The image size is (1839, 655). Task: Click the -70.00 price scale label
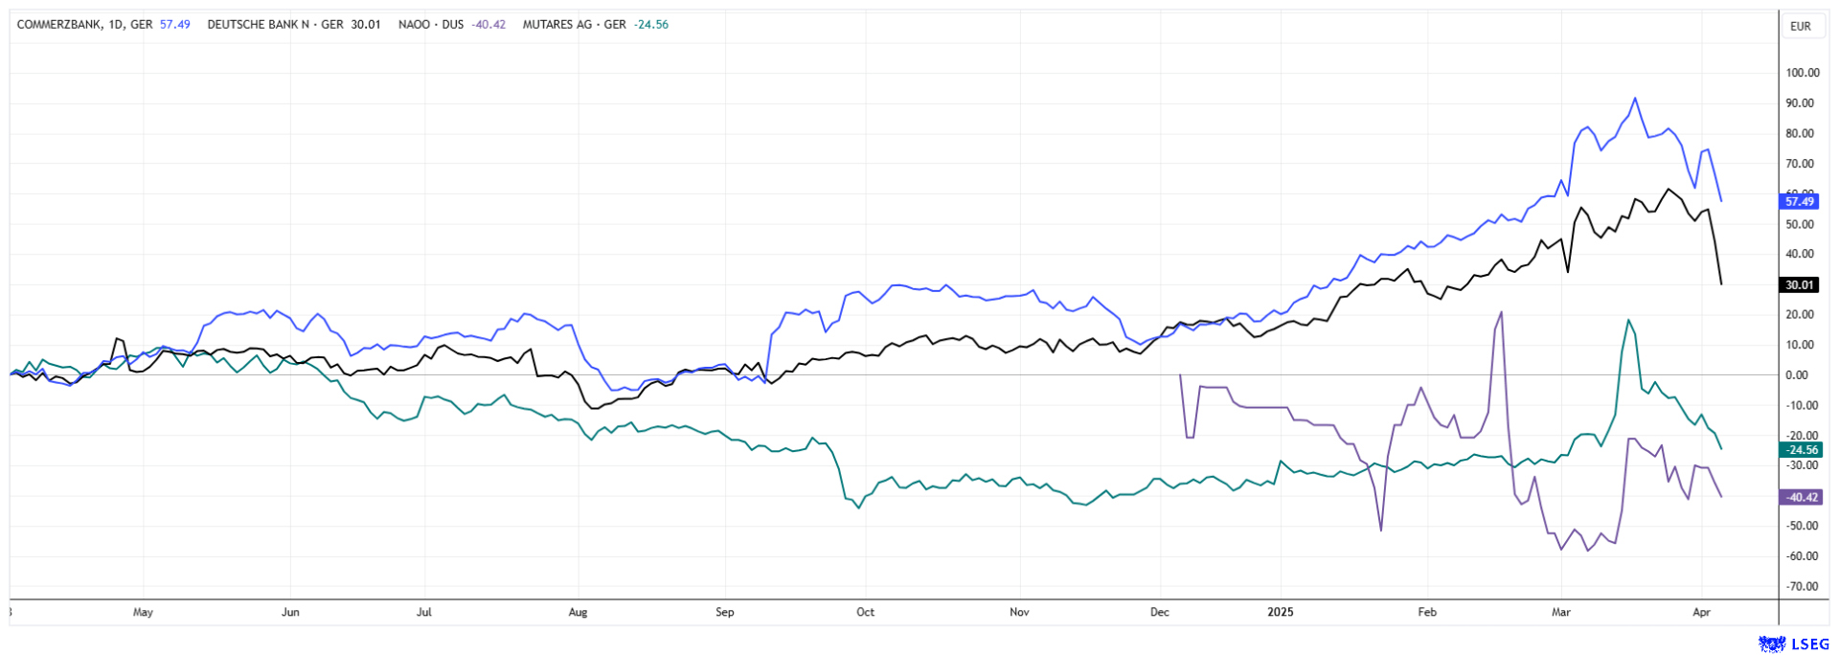click(1802, 586)
